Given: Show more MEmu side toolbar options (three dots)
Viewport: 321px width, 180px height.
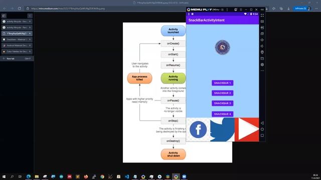Looking at the screenshot, I should point(262,71).
